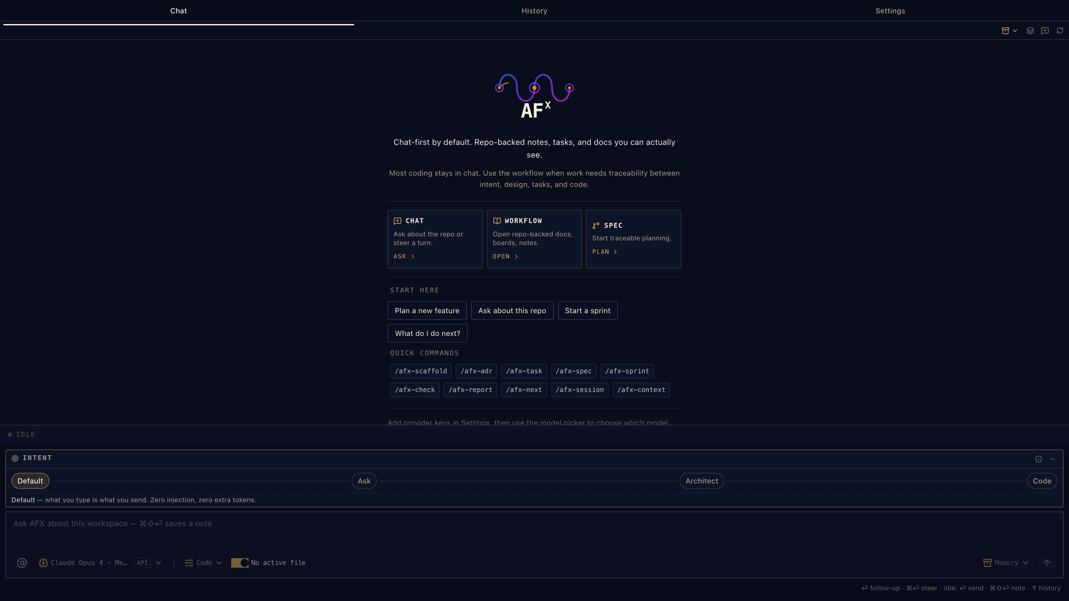Screen dimensions: 1069x601
Task: Click the info icon in Intent panel
Action: [x=1038, y=459]
